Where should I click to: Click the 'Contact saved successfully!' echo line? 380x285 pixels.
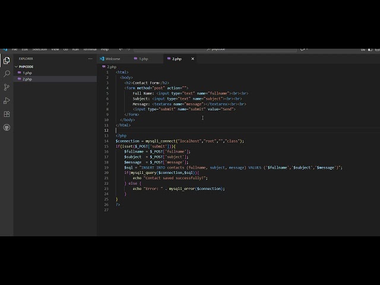[x=170, y=178]
